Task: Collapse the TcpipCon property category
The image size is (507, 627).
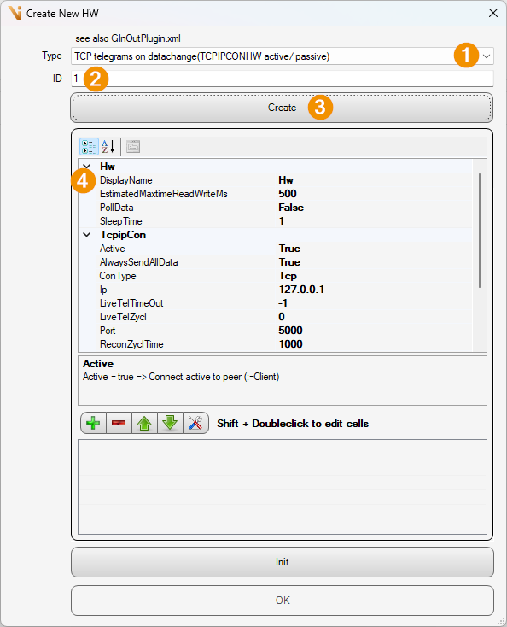Action: point(87,235)
